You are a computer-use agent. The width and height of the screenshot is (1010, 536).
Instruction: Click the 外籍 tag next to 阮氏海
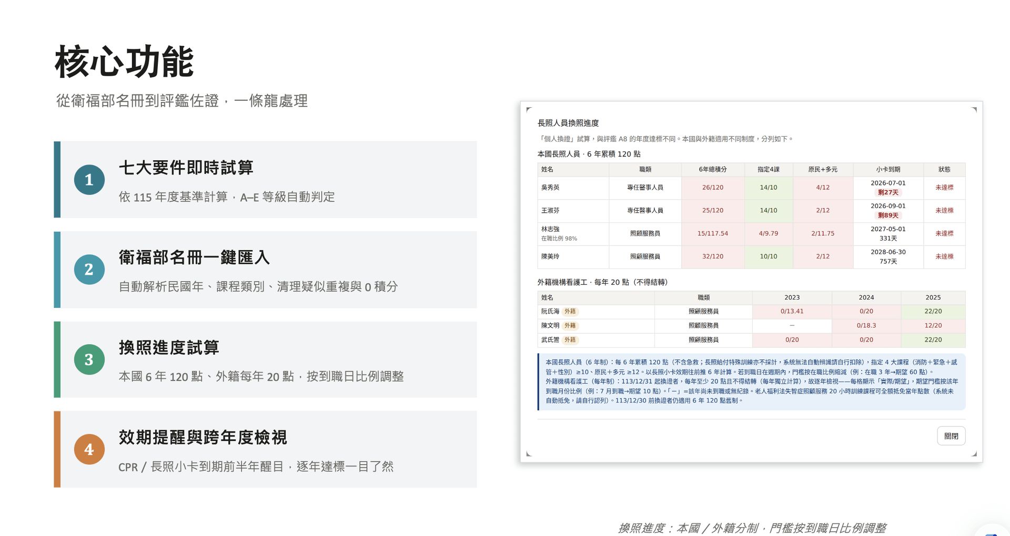570,312
